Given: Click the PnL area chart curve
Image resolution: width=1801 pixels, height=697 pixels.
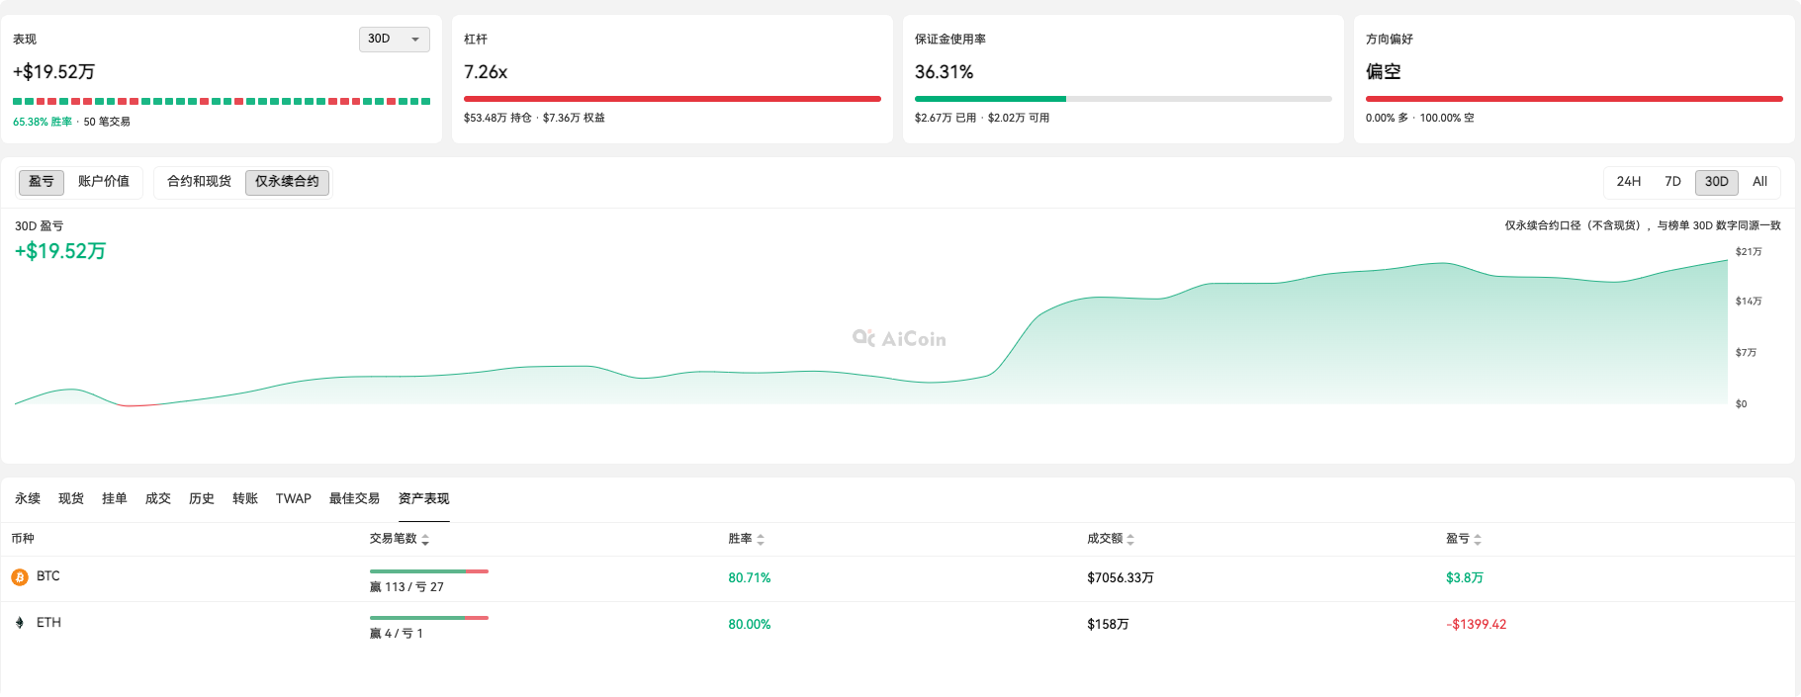Looking at the screenshot, I should [x=870, y=331].
